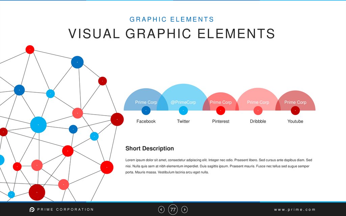This screenshot has width=346, height=216.
Task: Click the Visual Graphic Elements title
Action: click(x=172, y=34)
